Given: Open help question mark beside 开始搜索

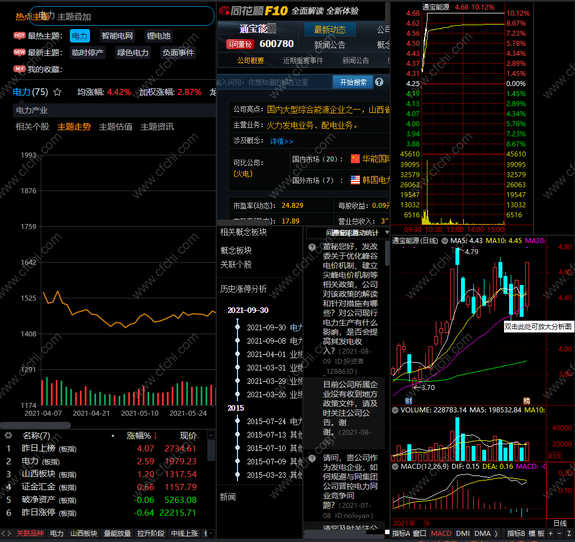Looking at the screenshot, I should click(x=379, y=82).
